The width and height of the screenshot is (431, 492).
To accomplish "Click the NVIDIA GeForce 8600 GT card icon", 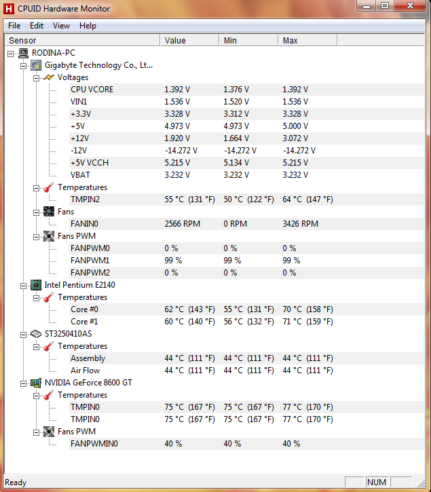I will click(36, 383).
